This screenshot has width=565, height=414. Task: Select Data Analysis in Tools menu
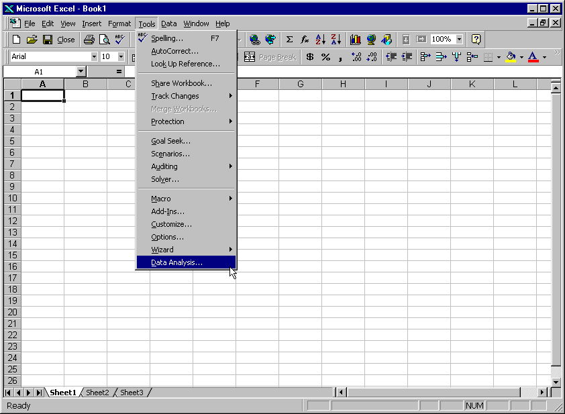(x=187, y=262)
